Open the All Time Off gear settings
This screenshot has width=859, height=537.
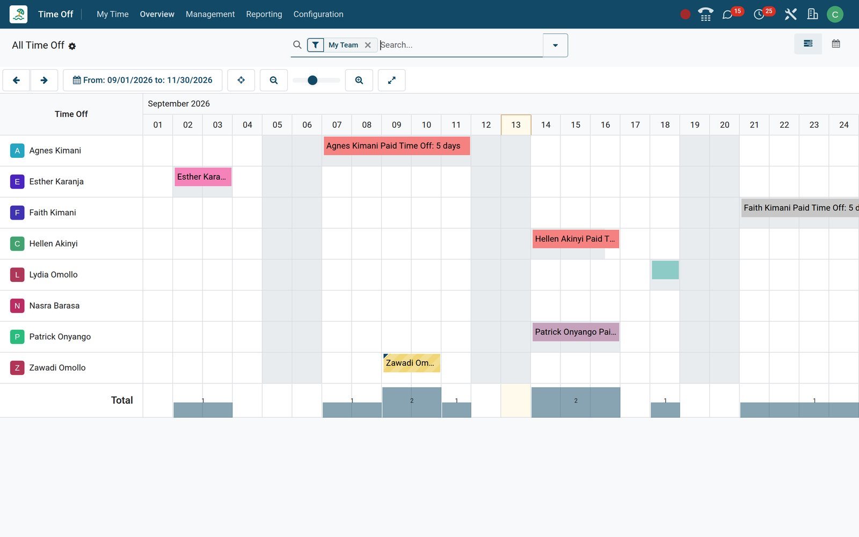coord(72,46)
